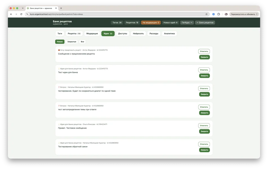Close the 'Тестирование обратной связи' idea
The image size is (268, 169).
204,150
